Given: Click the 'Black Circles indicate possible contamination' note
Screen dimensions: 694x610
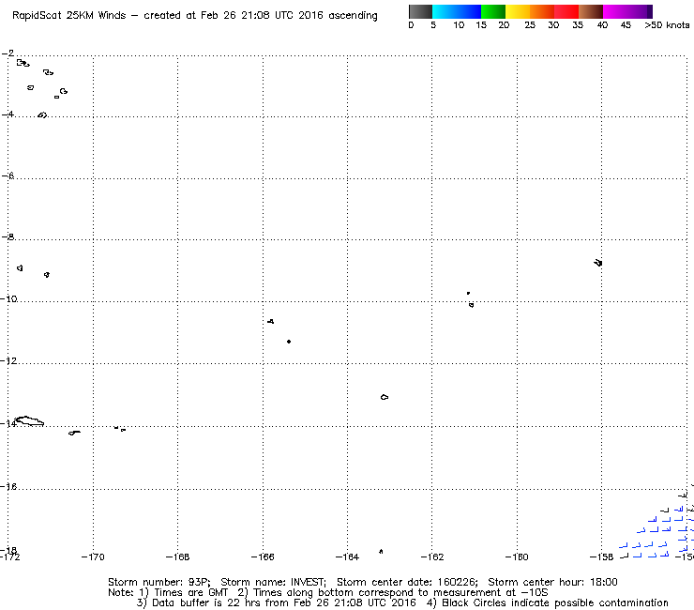Looking at the screenshot, I should (555, 602).
